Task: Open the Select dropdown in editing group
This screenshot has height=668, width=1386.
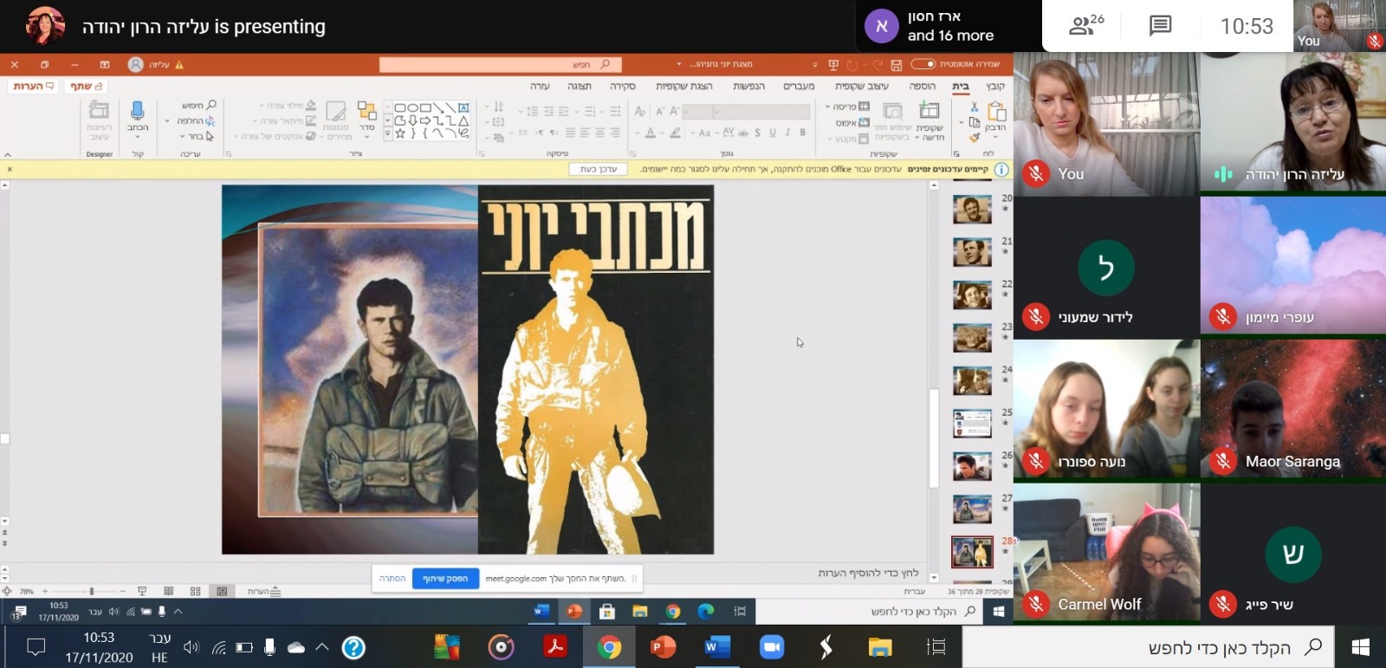Action: point(197,136)
